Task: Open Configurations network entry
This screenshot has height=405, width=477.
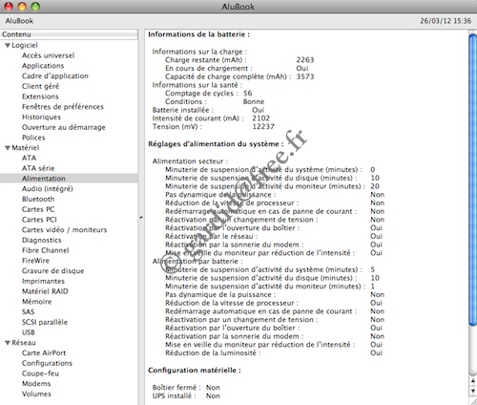Action: (47, 363)
